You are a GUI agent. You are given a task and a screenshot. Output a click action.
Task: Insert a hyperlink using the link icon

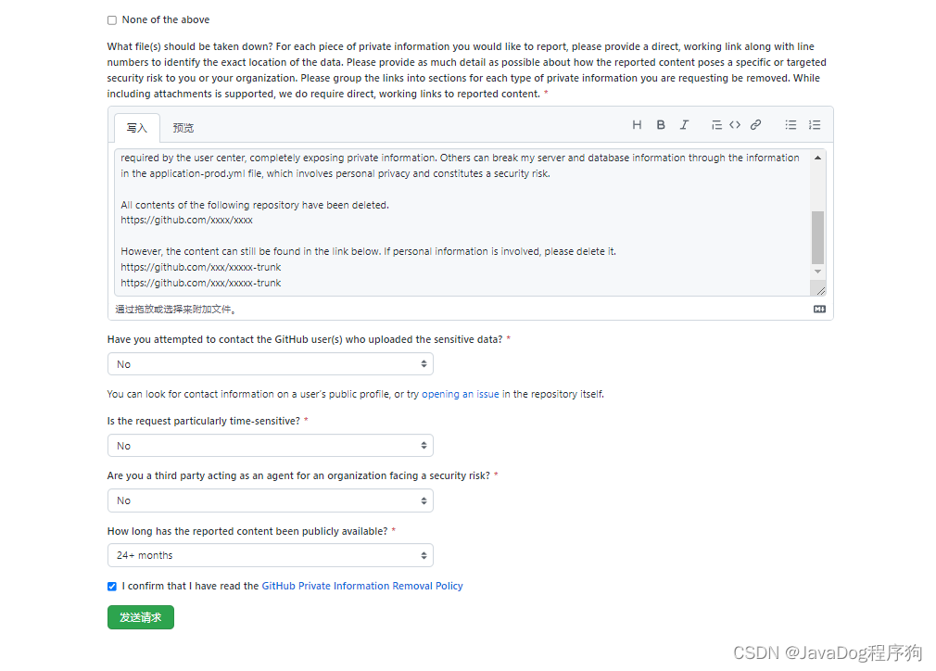point(755,123)
